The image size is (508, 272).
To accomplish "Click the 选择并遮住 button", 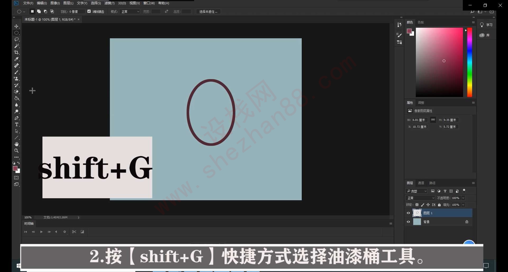I will point(208,12).
